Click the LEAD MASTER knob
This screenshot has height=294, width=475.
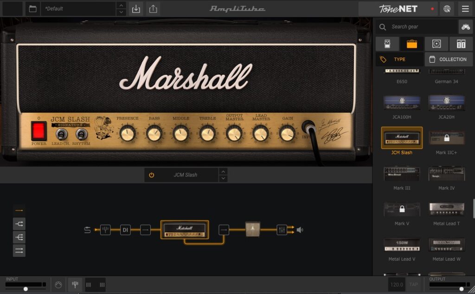(261, 134)
